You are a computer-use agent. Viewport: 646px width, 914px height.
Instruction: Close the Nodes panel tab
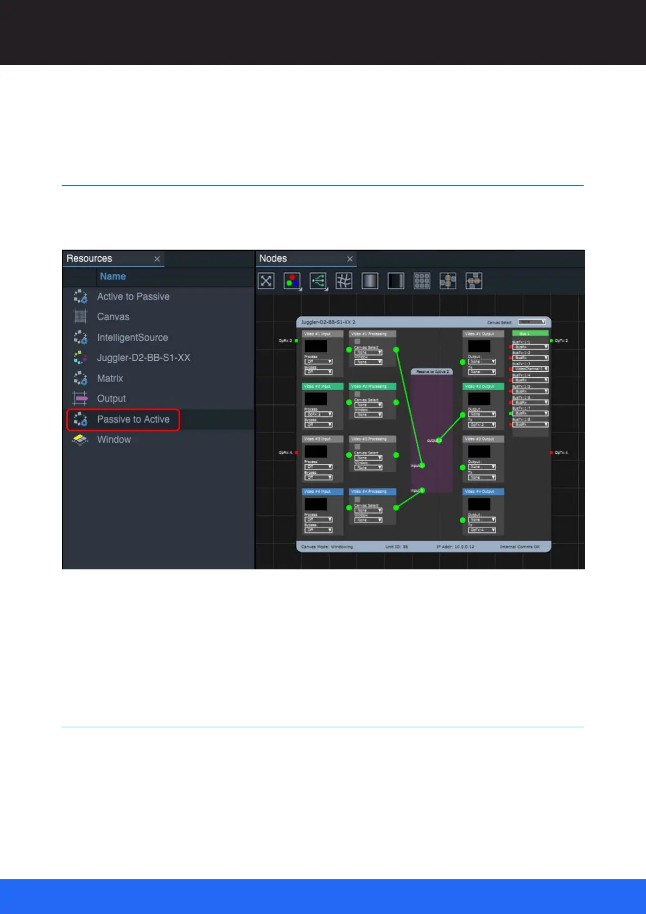(350, 259)
